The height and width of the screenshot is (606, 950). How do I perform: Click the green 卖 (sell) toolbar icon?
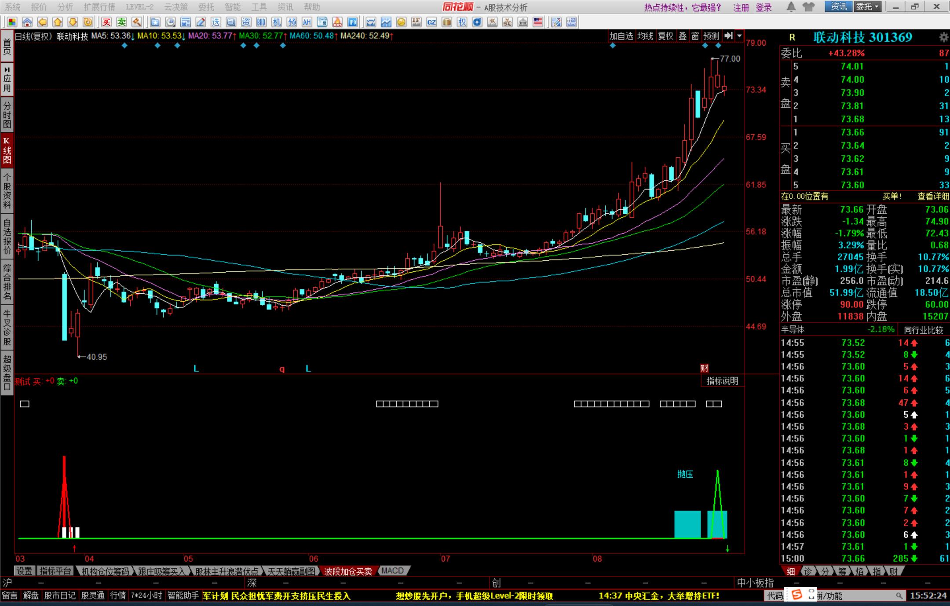tap(121, 22)
